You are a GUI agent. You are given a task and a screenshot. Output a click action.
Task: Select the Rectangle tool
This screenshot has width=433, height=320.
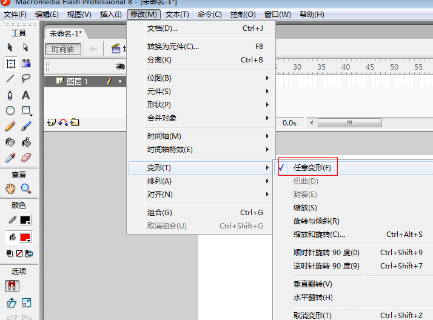[x=27, y=111]
